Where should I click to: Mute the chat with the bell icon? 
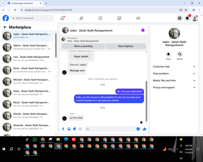pos(168,54)
